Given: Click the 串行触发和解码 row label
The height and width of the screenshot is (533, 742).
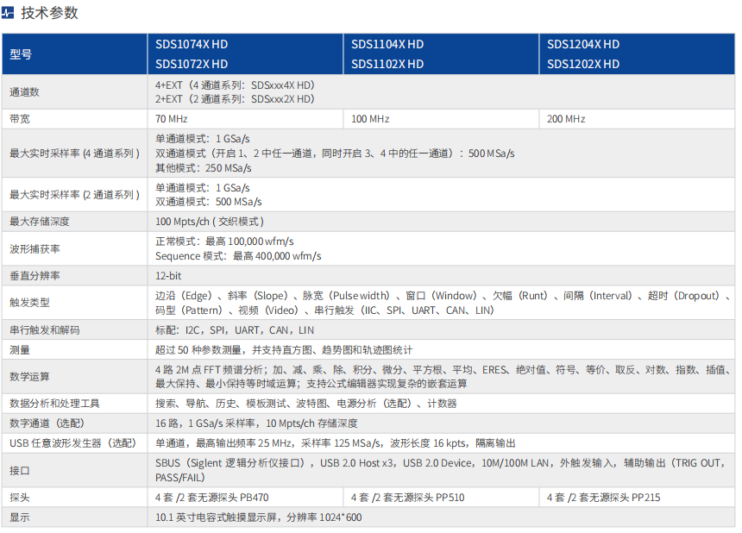Looking at the screenshot, I should click(45, 330).
